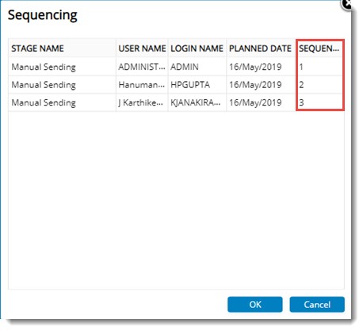Image resolution: width=363 pixels, height=331 pixels.
Task: Select the KJANAKIRA... login name cell
Action: pyautogui.click(x=197, y=102)
